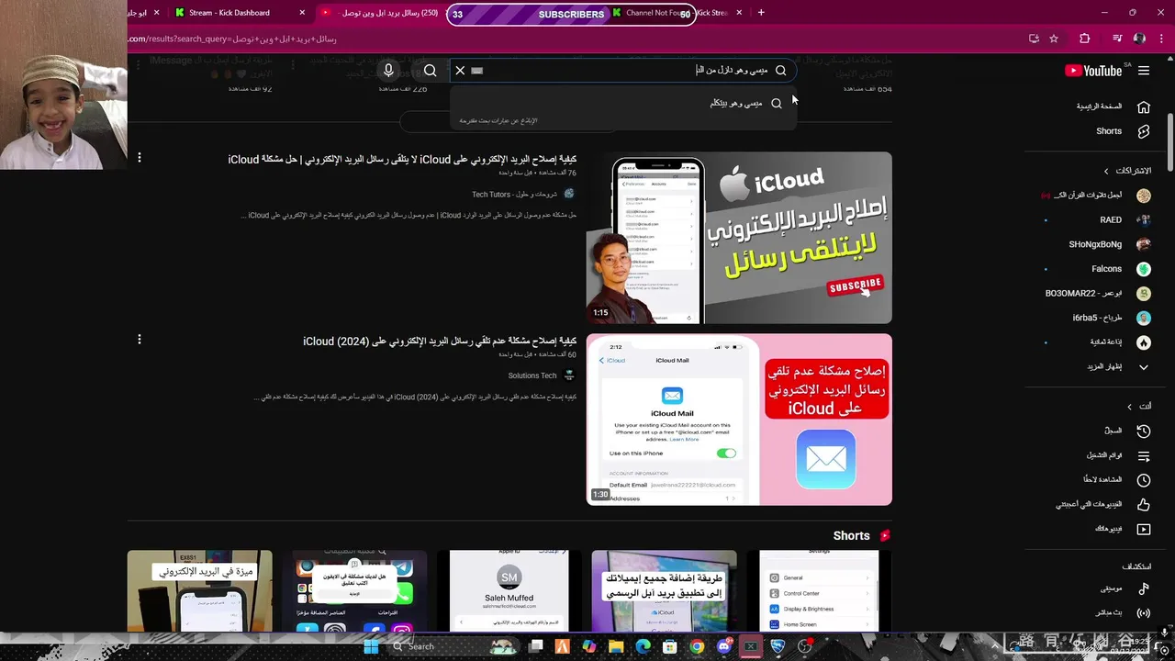Image resolution: width=1175 pixels, height=661 pixels.
Task: Play the 1:15 iCloud email fix video thumbnail
Action: pos(739,238)
